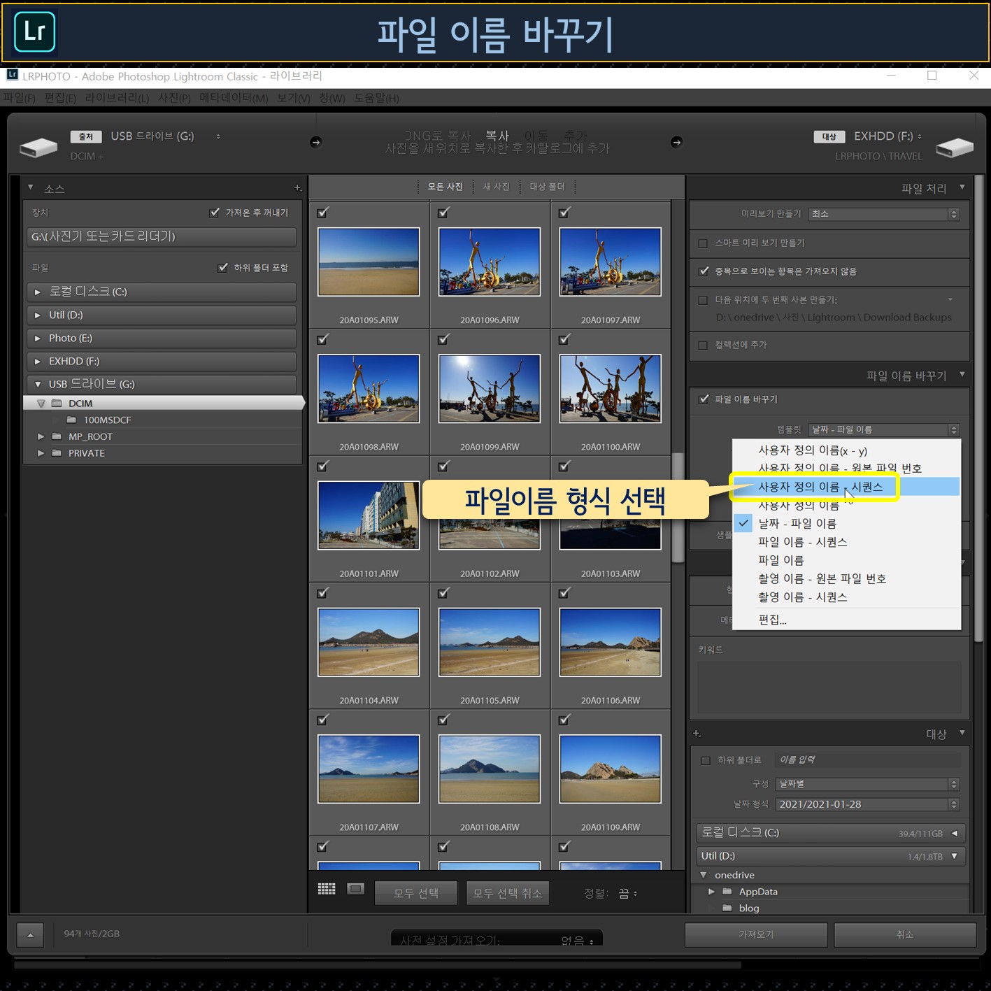This screenshot has height=991, width=991.
Task: Click the 키워드 text box
Action: click(x=829, y=687)
